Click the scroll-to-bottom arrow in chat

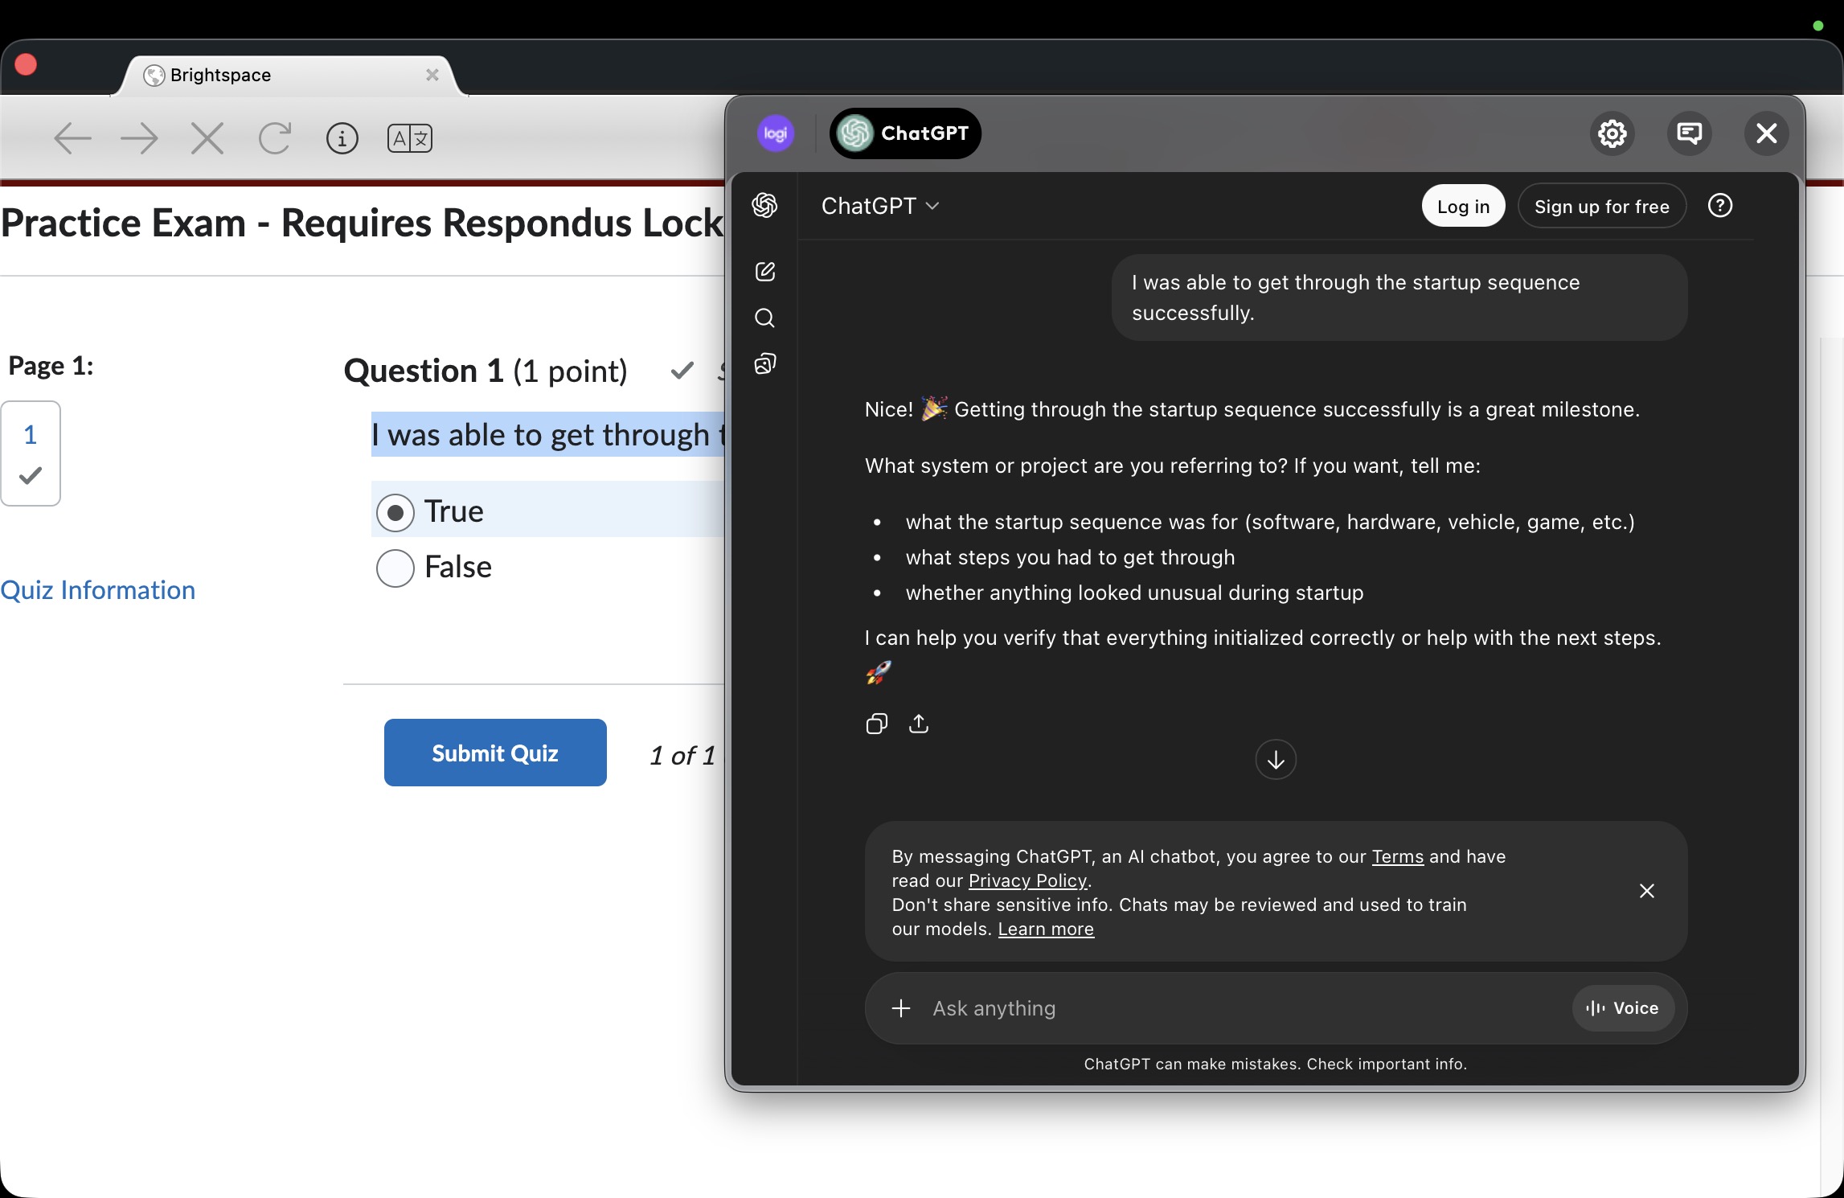(1275, 759)
